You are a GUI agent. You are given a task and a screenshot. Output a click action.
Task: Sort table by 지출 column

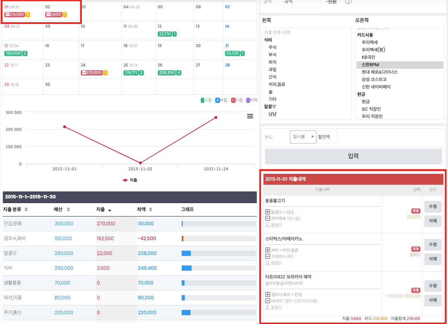tap(104, 209)
